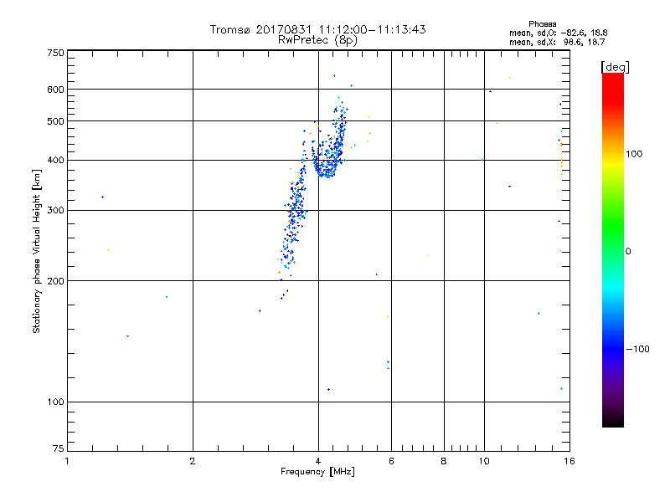Click the plot title 'Tromsø 20170831 11:12:00-11:13:43'
The height and width of the screenshot is (502, 670).
click(317, 29)
